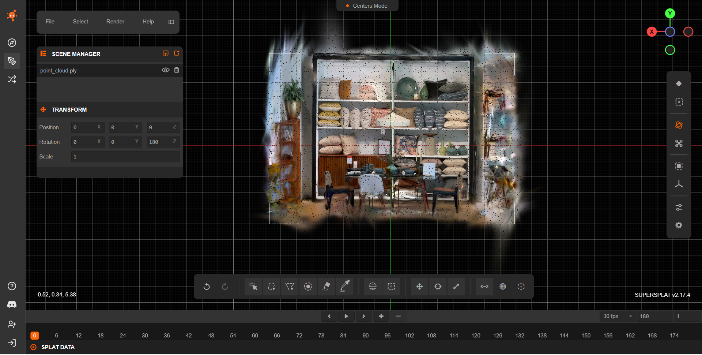
Task: Open the Render menu
Action: click(x=115, y=22)
